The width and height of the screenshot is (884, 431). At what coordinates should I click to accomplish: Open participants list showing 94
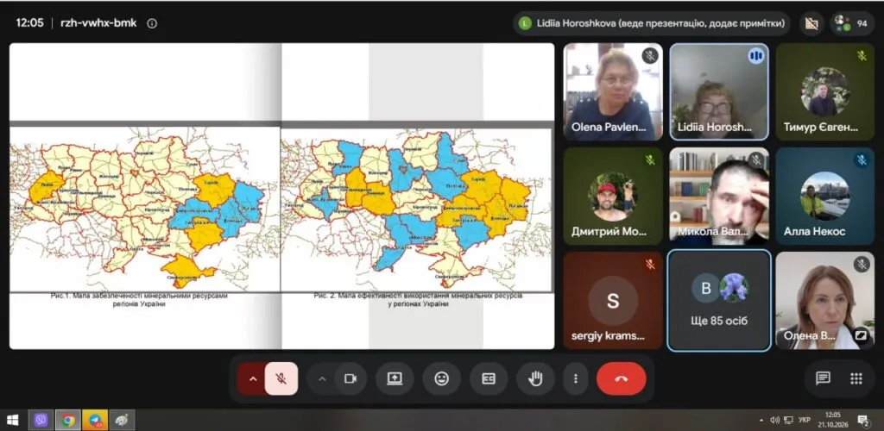[x=851, y=23]
